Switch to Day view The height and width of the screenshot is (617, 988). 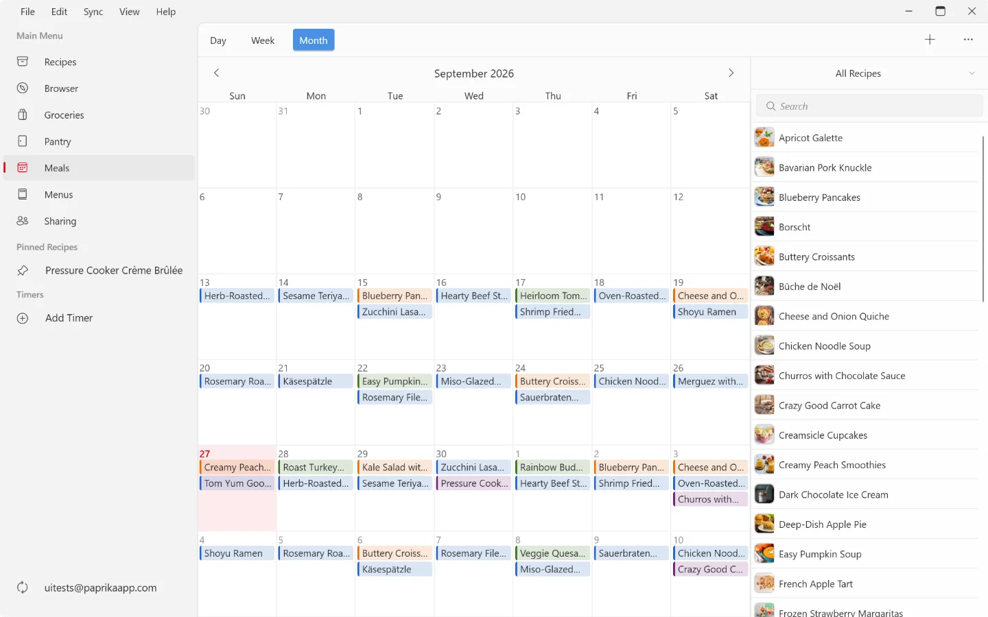point(218,40)
